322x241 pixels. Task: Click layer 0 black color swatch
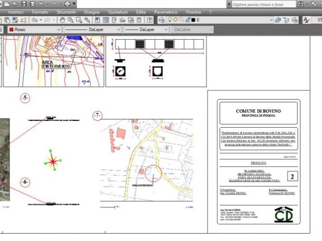pos(193,20)
